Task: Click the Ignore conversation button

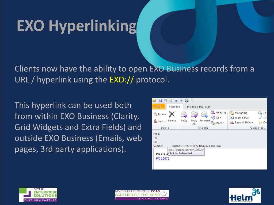Action: click(160, 114)
